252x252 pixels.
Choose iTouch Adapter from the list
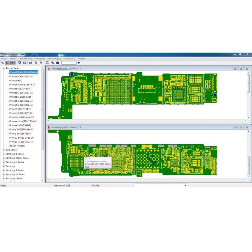[17, 146]
